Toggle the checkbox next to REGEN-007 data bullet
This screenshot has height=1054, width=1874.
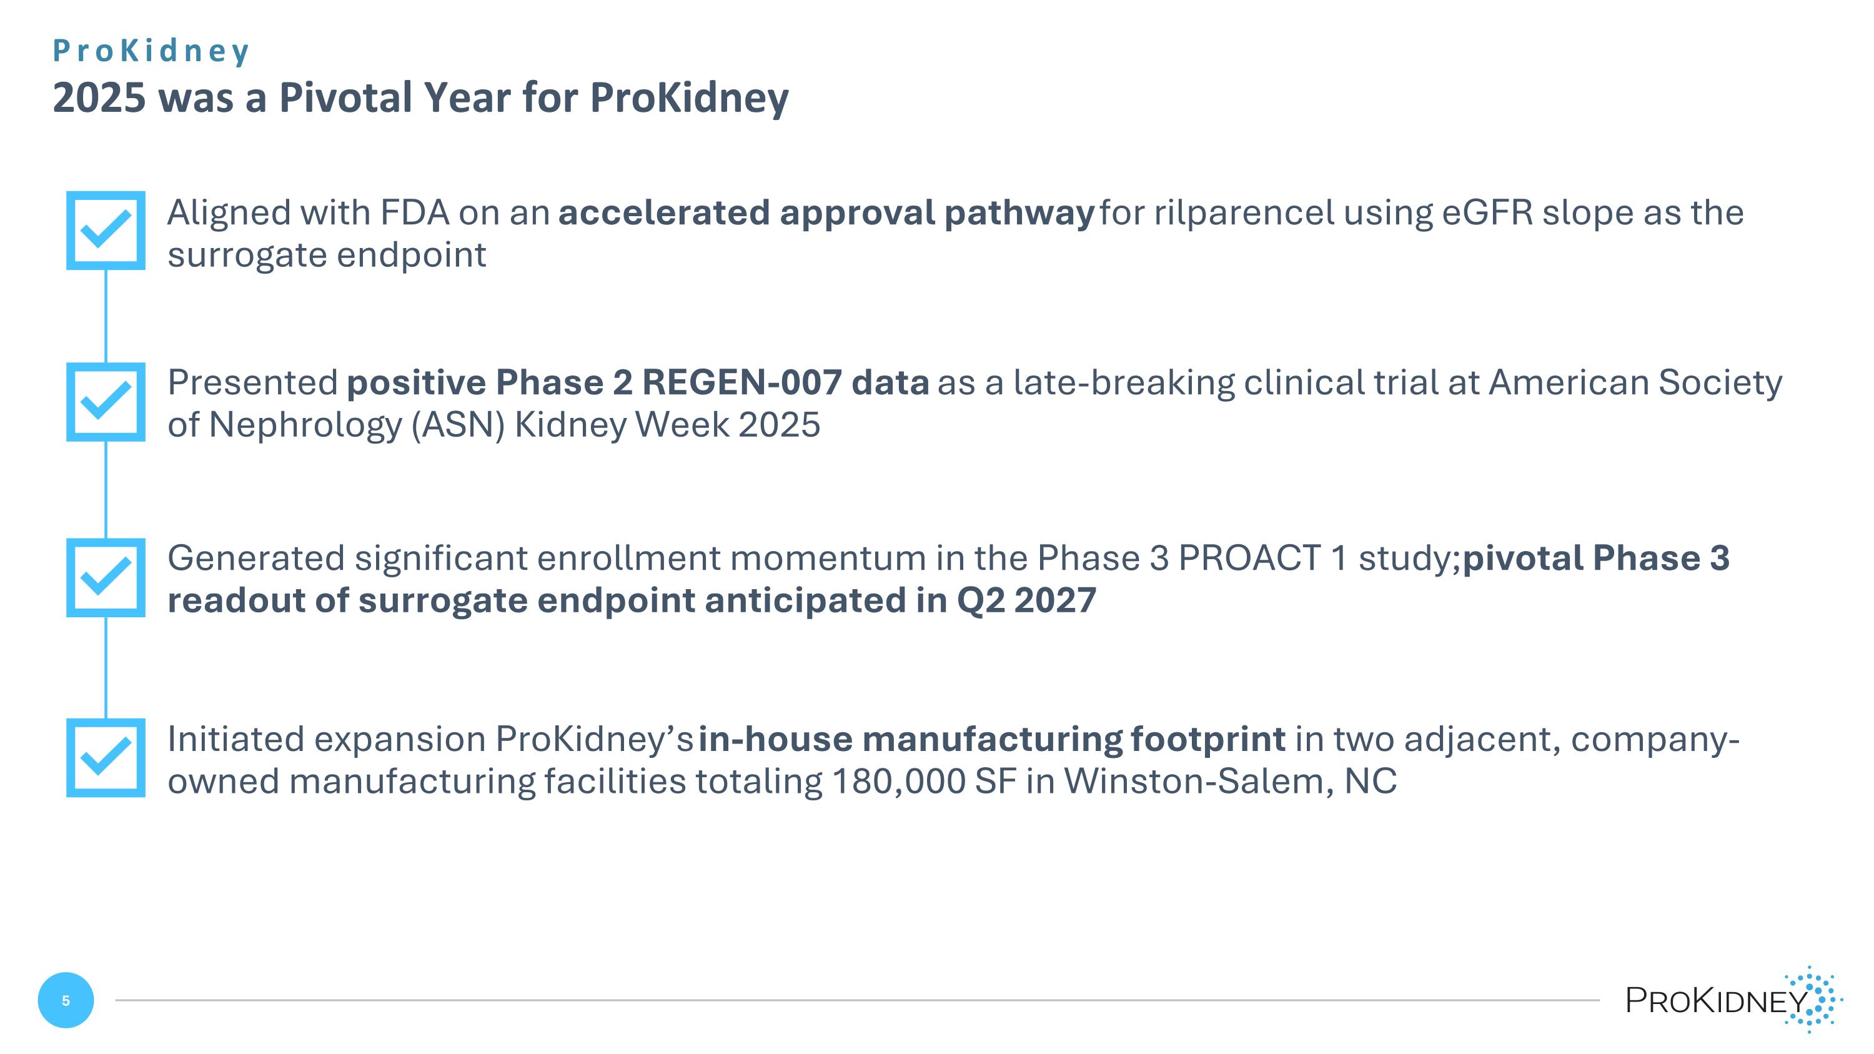[x=106, y=402]
